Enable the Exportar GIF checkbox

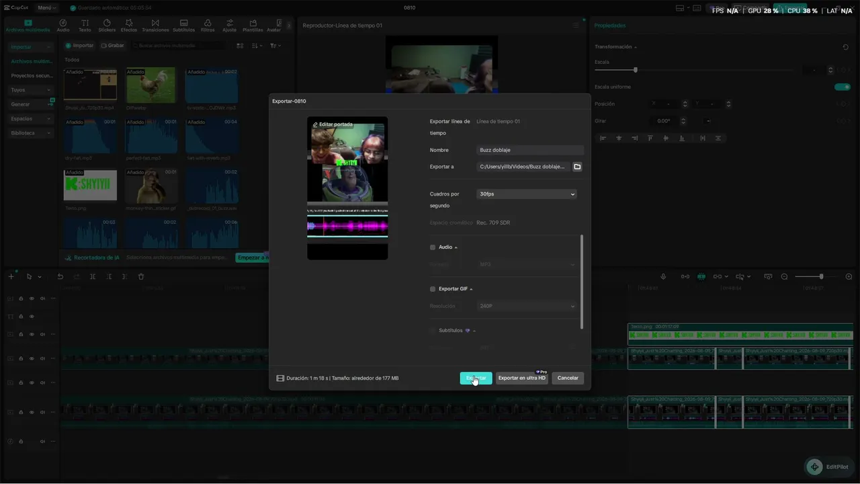433,289
